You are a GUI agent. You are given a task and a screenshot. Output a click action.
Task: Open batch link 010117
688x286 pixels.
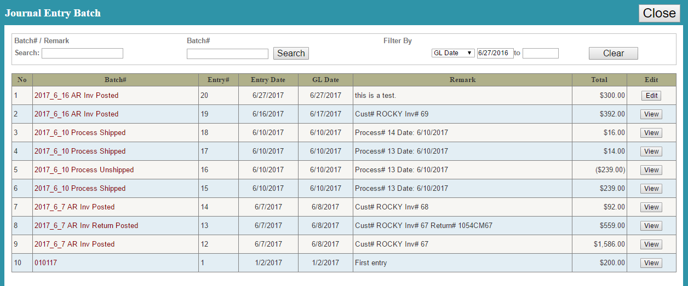pyautogui.click(x=45, y=263)
